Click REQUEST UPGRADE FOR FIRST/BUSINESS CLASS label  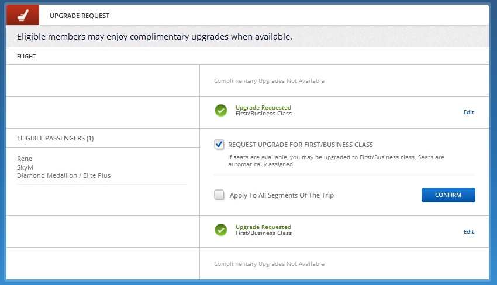click(x=300, y=145)
